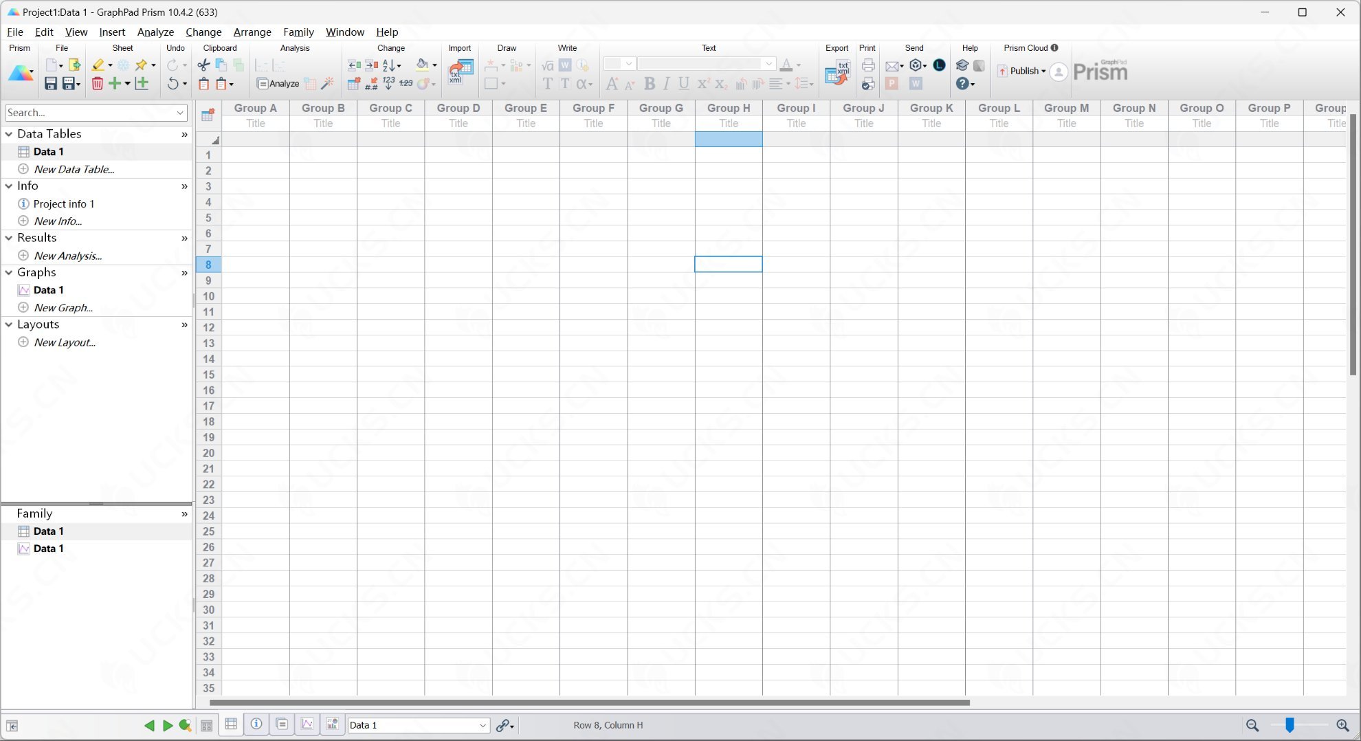Click the green previous sheet arrow

point(149,725)
